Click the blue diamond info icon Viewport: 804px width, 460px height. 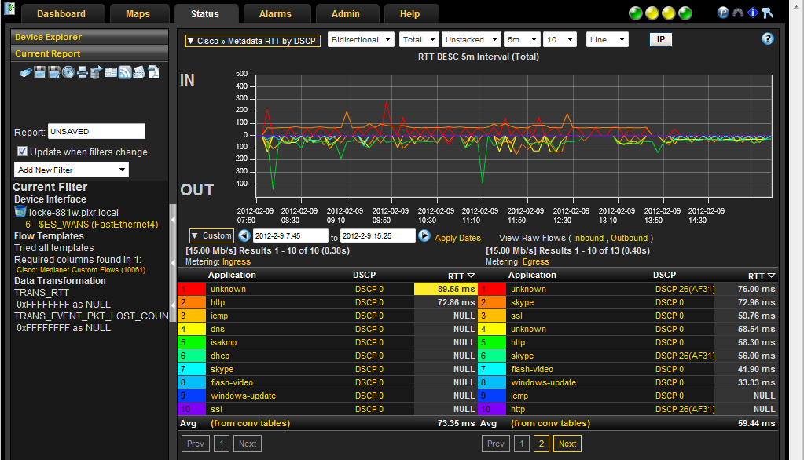[x=752, y=13]
